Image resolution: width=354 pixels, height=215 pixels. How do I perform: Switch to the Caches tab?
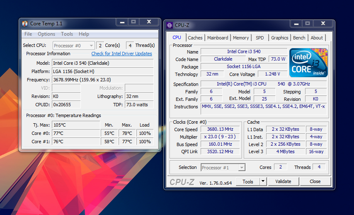point(195,38)
